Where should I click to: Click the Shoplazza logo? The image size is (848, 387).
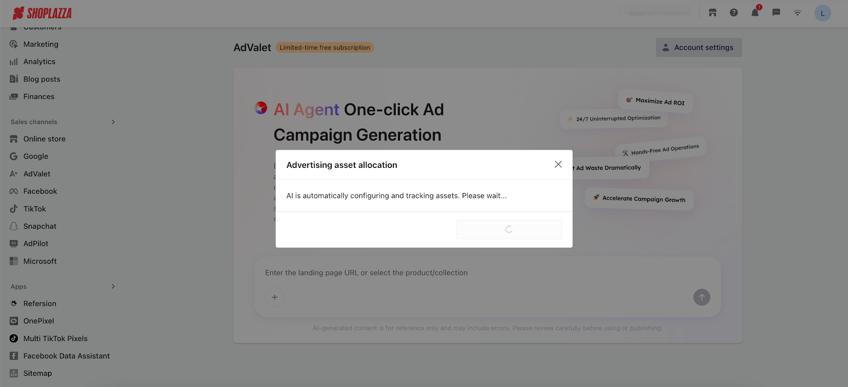pos(42,13)
